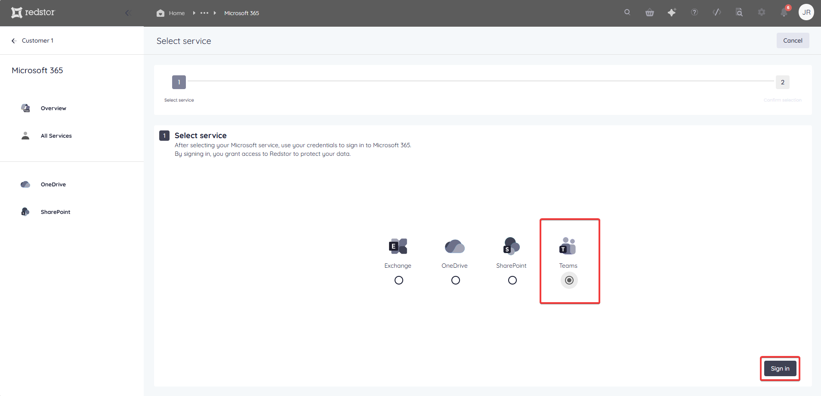Click the 'Confirm selection' step label
The height and width of the screenshot is (396, 821).
(783, 100)
